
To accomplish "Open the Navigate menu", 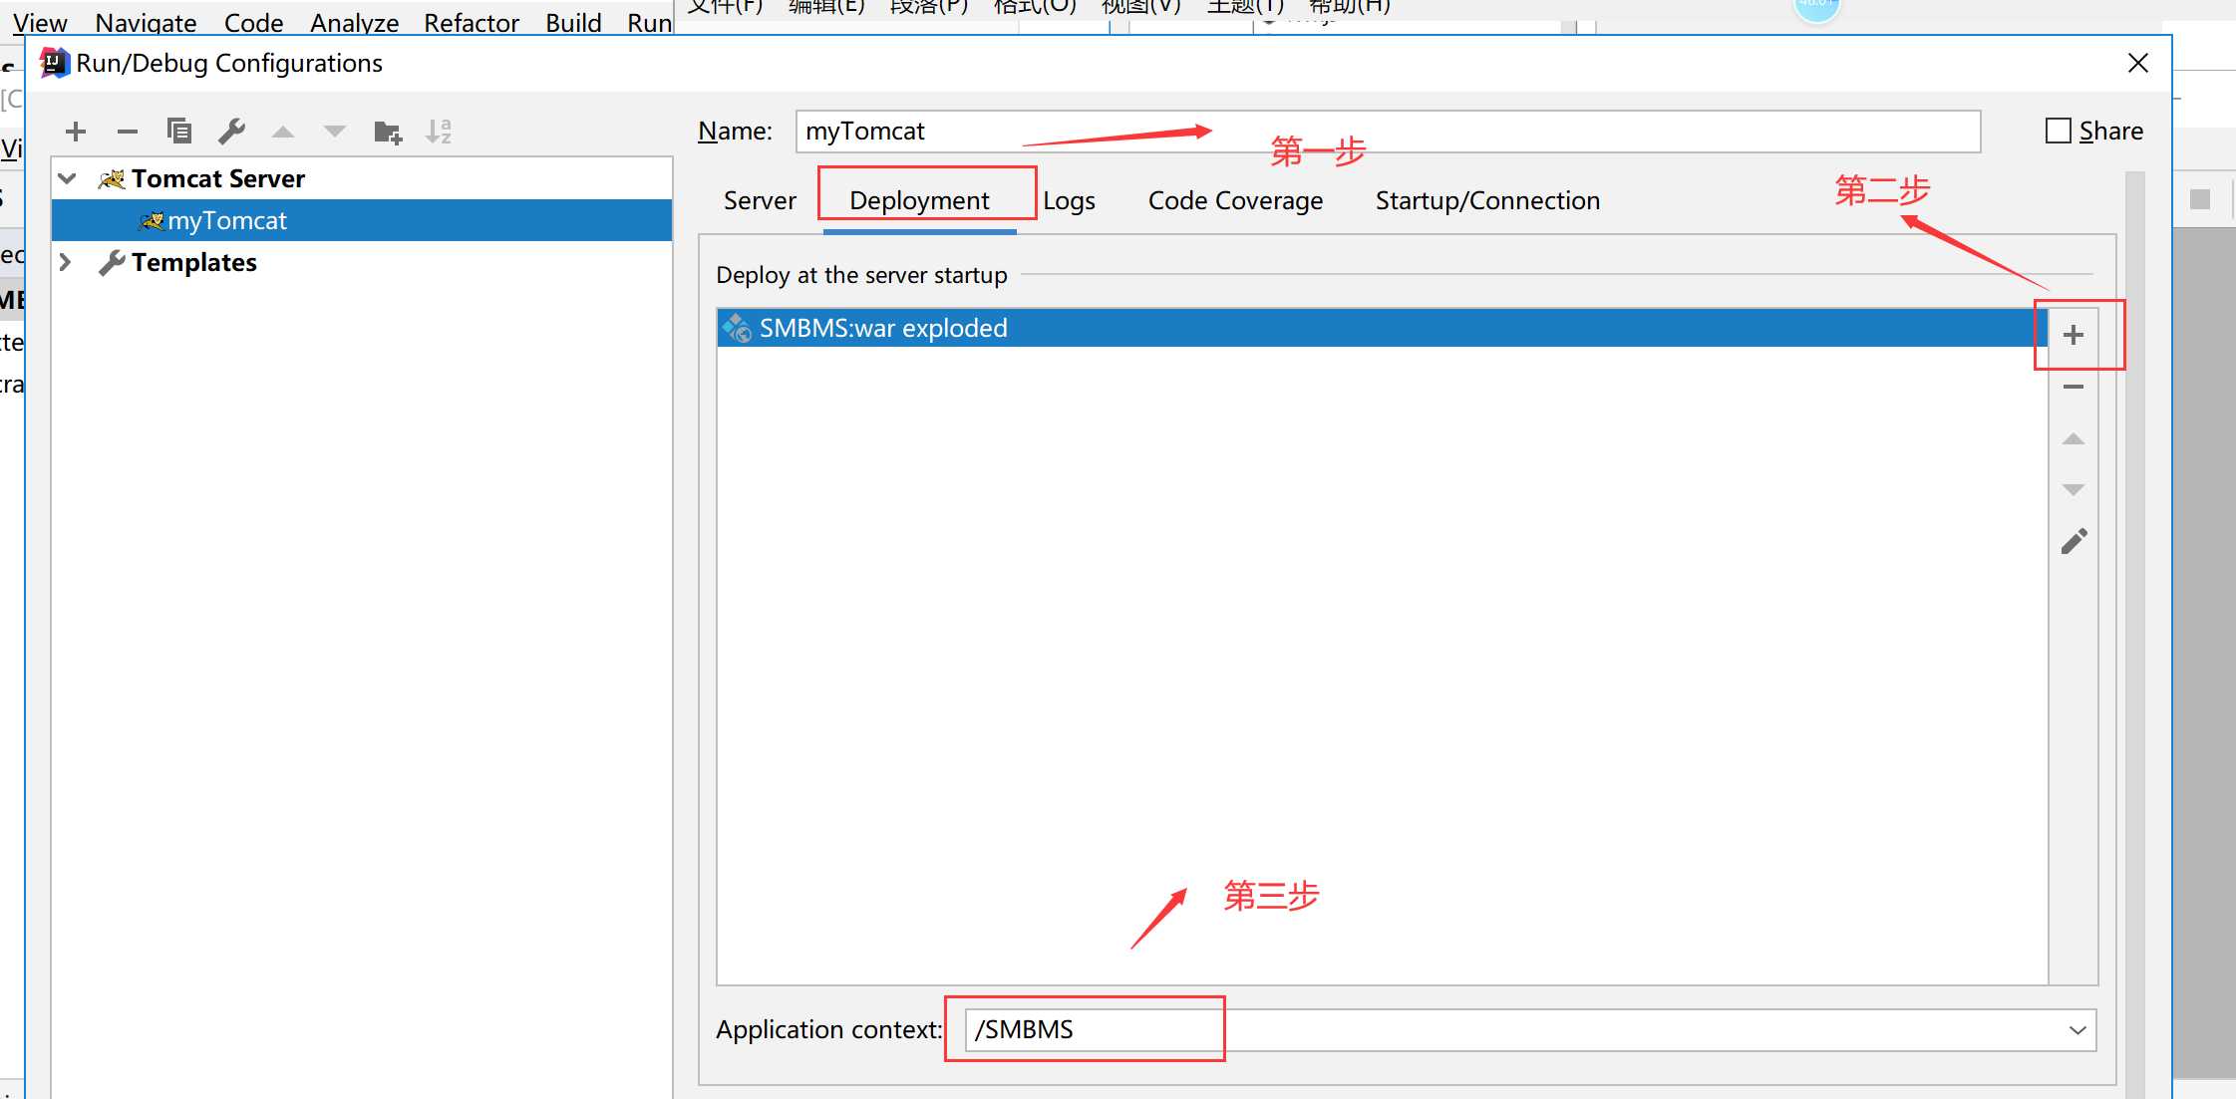I will (x=146, y=22).
